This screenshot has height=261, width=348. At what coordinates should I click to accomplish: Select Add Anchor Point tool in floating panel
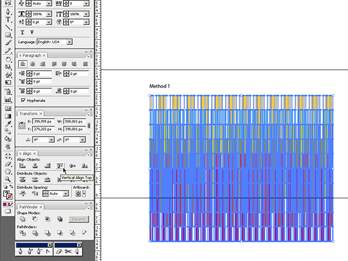coord(30,252)
